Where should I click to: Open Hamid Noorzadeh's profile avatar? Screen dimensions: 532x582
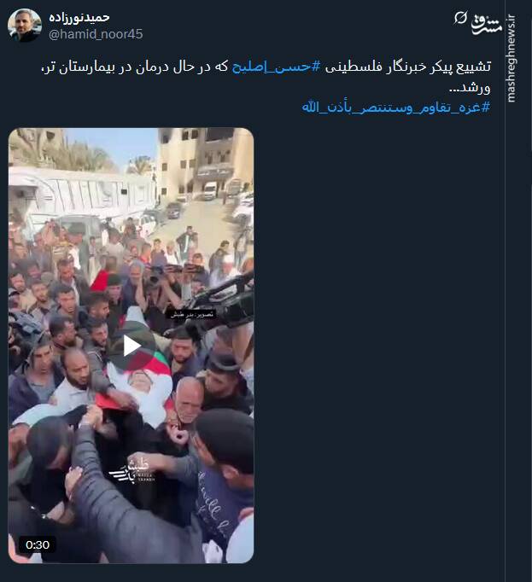coord(25,26)
